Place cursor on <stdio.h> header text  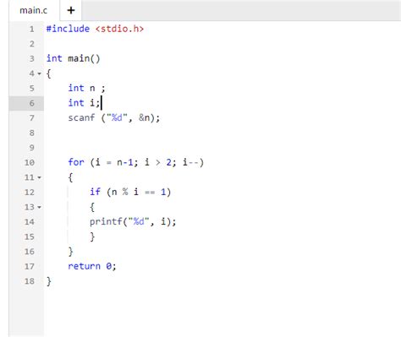119,29
